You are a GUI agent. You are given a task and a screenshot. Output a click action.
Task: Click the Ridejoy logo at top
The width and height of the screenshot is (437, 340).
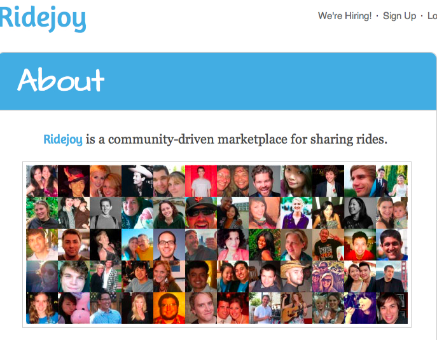coord(43,18)
